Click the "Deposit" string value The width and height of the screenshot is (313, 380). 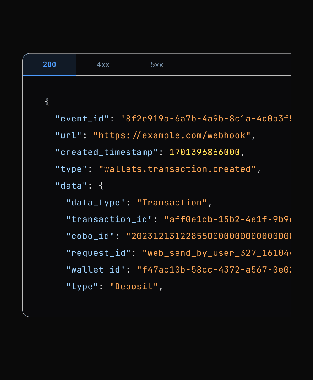(x=134, y=287)
